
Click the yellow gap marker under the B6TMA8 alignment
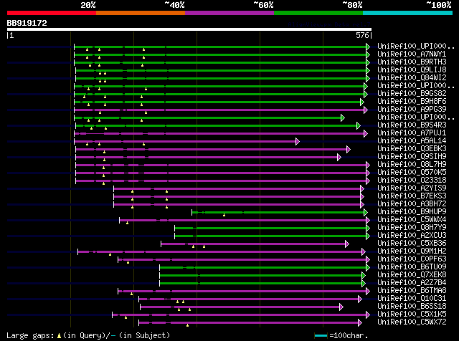tap(131, 294)
